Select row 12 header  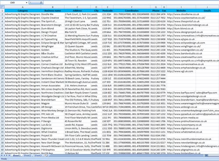pos(2,50)
